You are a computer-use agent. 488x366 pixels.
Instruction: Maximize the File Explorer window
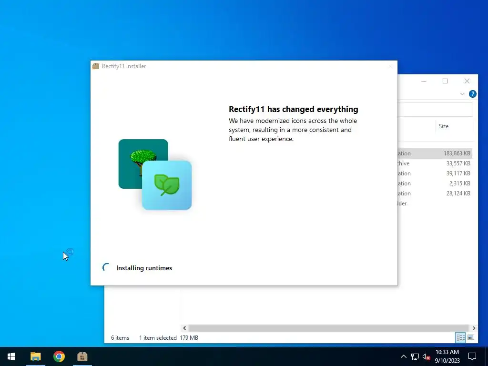click(x=445, y=81)
